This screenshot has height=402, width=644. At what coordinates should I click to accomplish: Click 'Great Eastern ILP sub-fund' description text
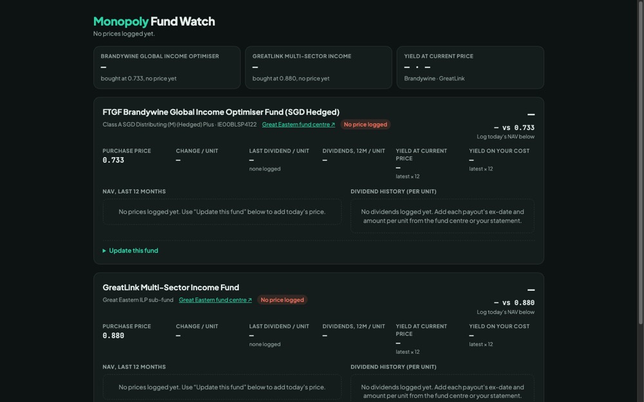tap(138, 300)
